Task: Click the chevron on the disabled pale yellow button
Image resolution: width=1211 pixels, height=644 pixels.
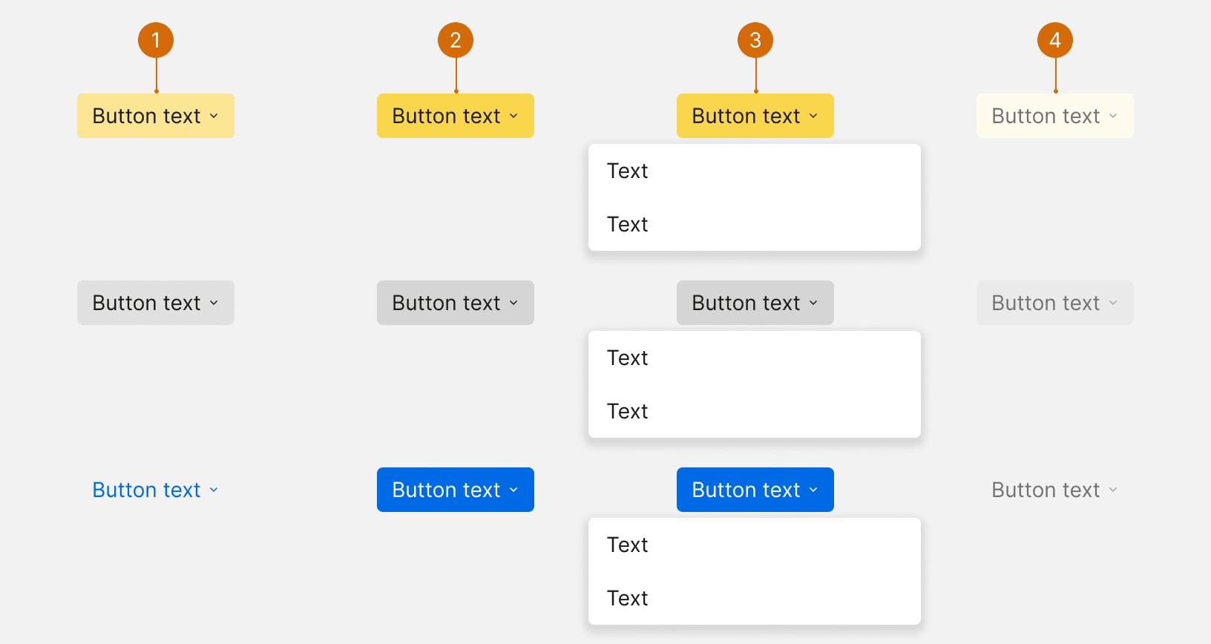Action: (x=1113, y=116)
